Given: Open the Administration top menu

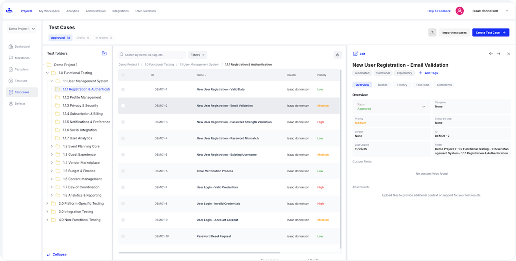Looking at the screenshot, I should [96, 11].
